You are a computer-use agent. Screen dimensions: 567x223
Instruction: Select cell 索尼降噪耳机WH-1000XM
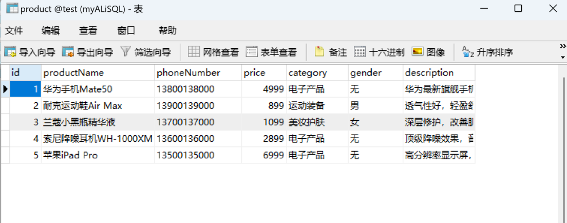[98, 139]
